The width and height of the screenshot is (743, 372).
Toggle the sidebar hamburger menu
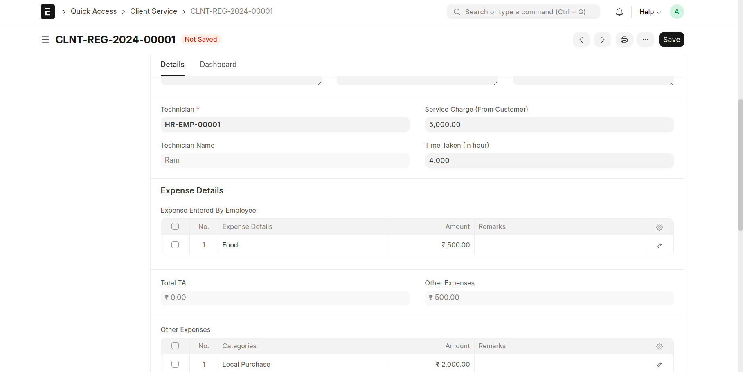click(x=45, y=40)
